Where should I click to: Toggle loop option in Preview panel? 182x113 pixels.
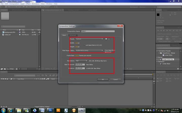coord(177,31)
